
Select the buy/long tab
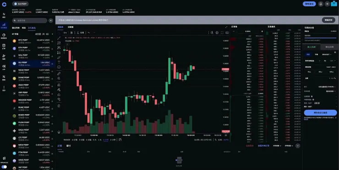tap(312, 47)
